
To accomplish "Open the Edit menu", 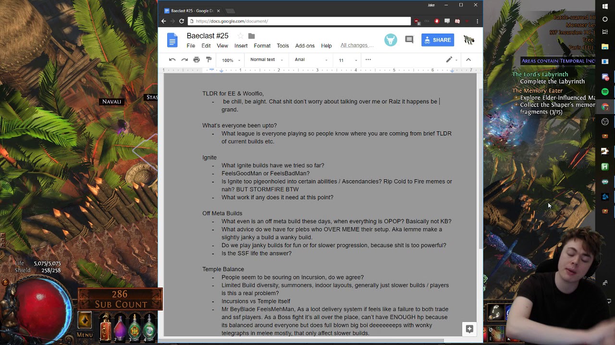I will [206, 46].
